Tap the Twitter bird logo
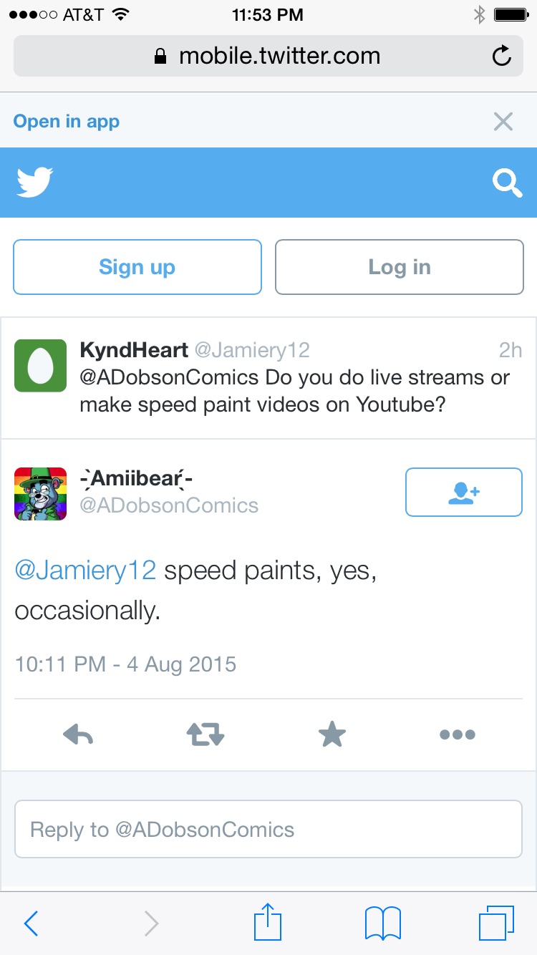The image size is (537, 955). pyautogui.click(x=34, y=183)
